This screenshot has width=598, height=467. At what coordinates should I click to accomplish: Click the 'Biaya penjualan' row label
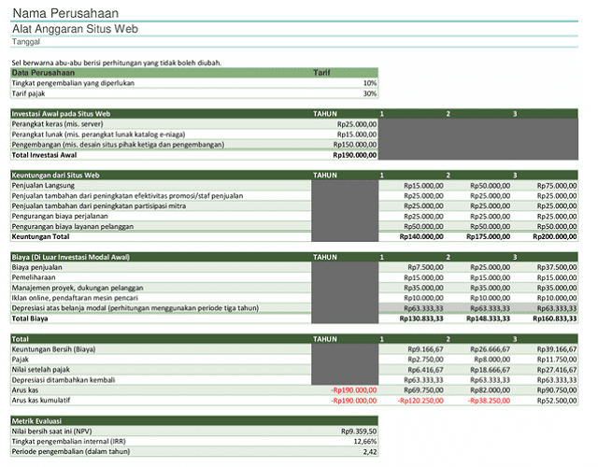pyautogui.click(x=36, y=267)
